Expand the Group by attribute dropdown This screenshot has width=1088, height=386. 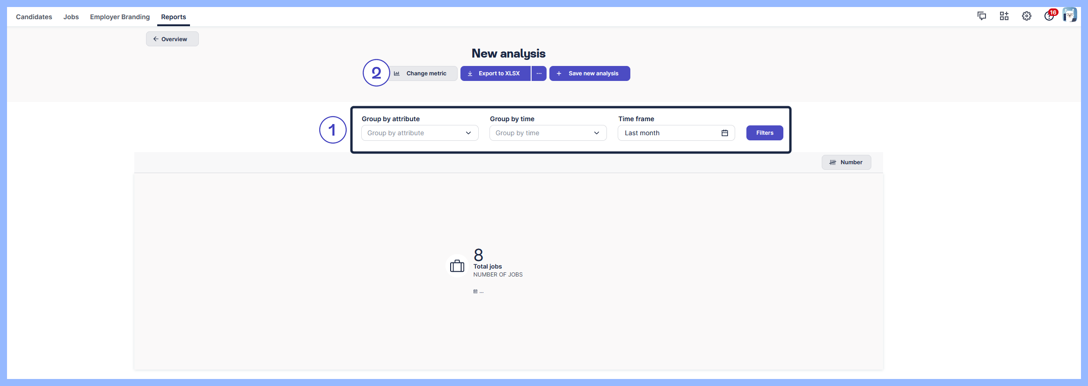coord(419,133)
